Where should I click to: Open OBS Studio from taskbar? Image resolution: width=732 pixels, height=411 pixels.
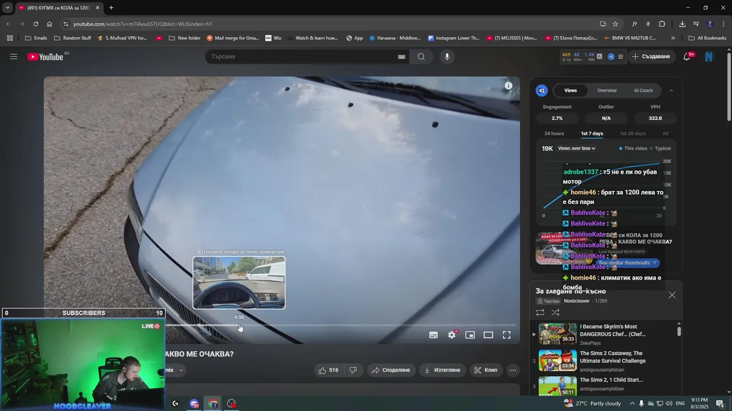coord(232,404)
